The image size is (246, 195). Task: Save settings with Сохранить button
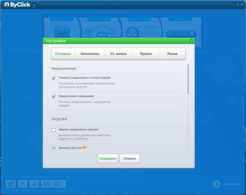(108, 158)
